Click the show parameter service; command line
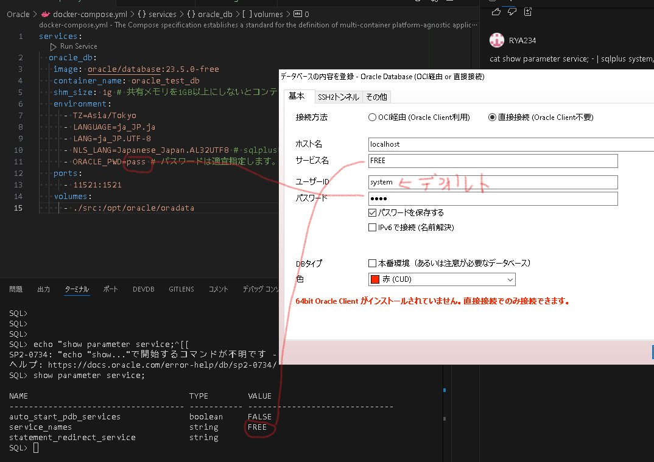 click(89, 376)
